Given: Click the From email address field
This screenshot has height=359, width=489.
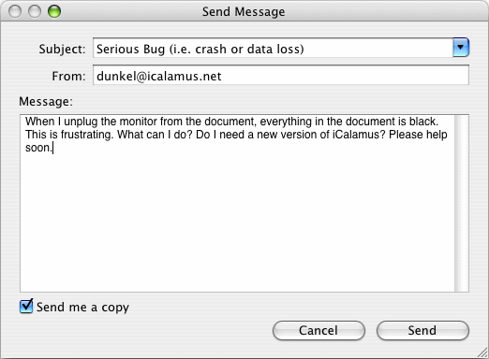Looking at the screenshot, I should click(281, 75).
